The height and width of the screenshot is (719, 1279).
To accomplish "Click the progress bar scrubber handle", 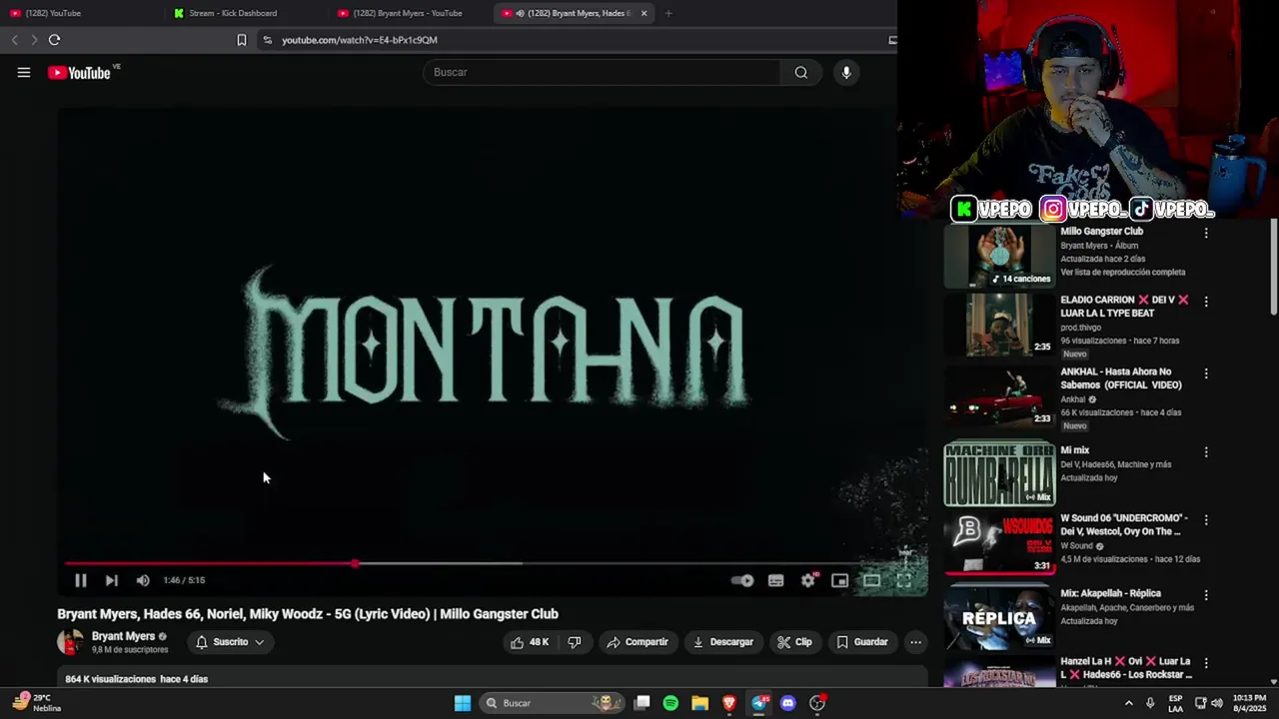I will pos(356,563).
